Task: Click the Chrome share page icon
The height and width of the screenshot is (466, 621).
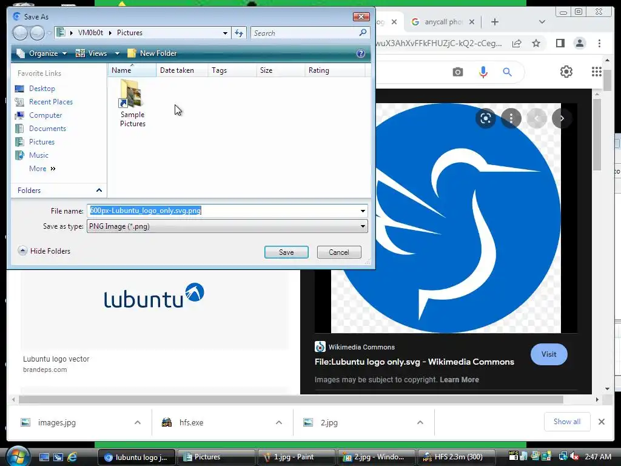Action: [x=517, y=44]
